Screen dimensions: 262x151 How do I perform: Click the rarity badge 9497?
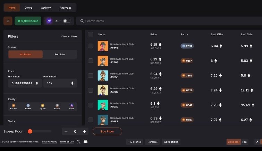pos(187,120)
